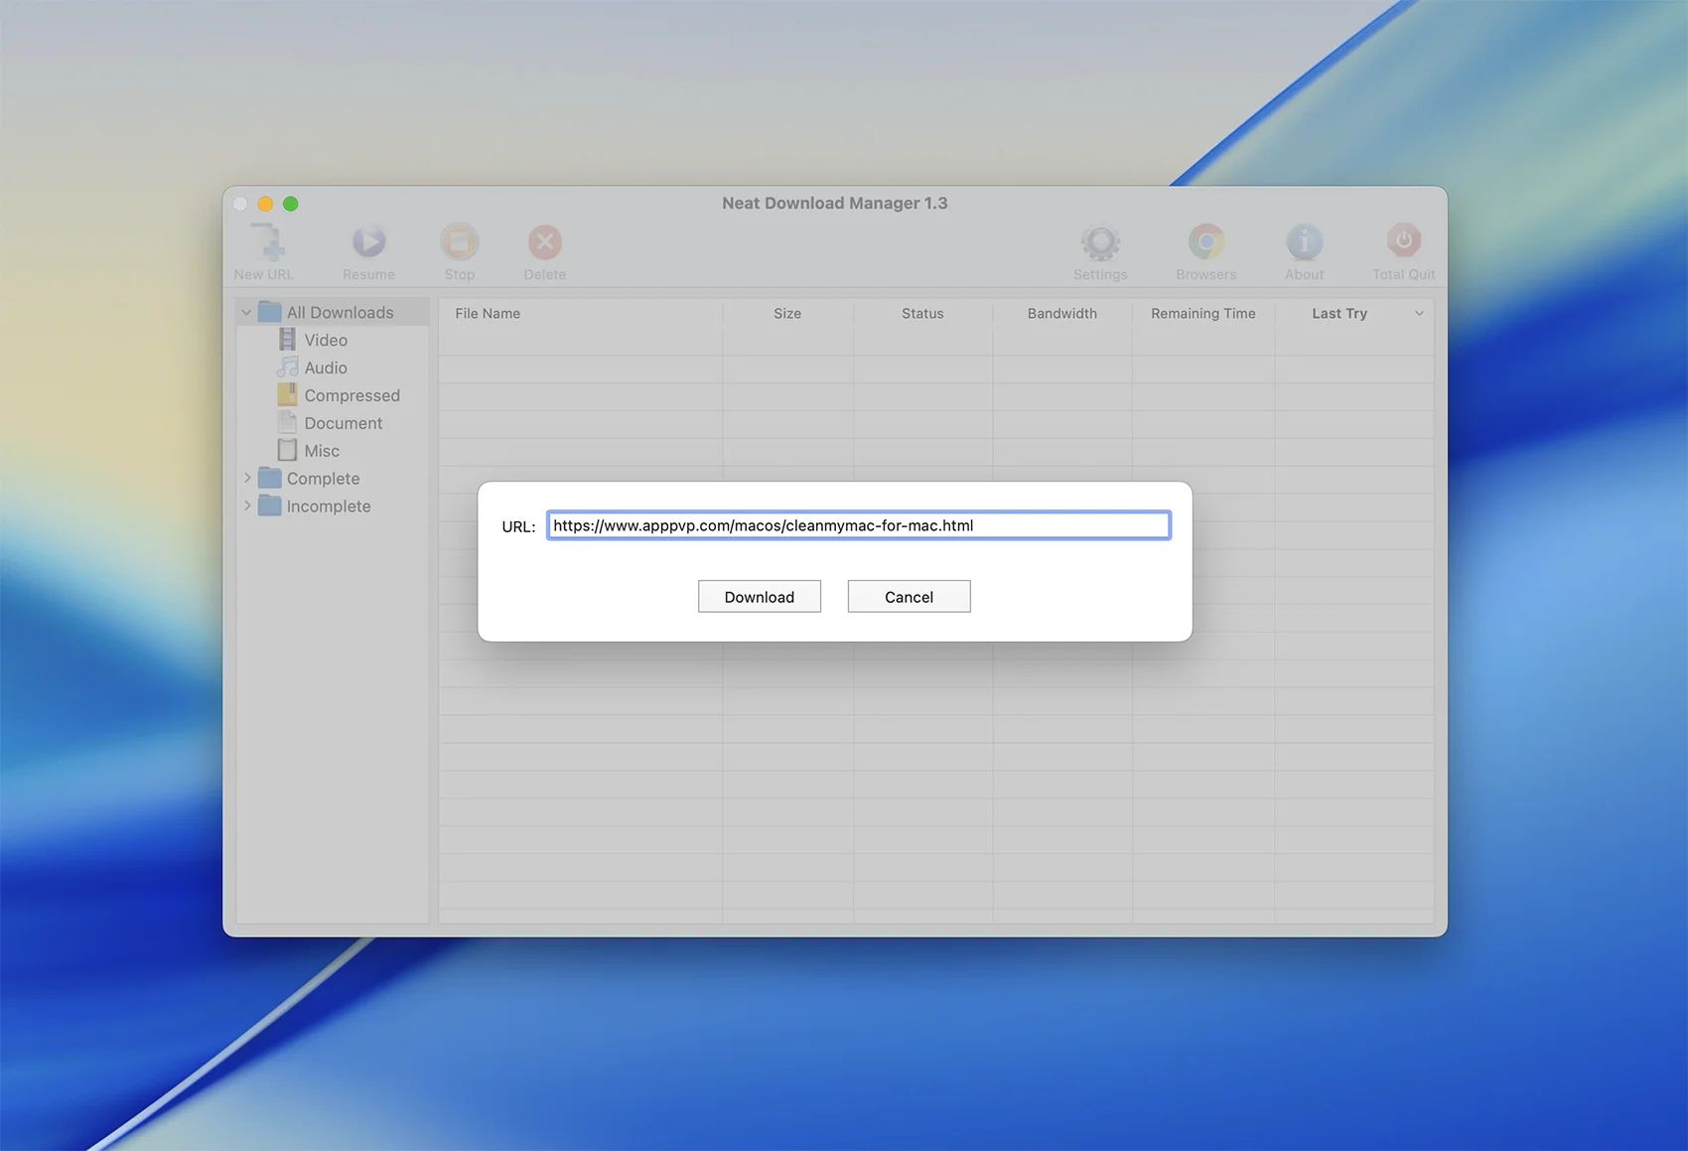Expand the Complete folder
Image resolution: width=1688 pixels, height=1151 pixels.
tap(247, 479)
